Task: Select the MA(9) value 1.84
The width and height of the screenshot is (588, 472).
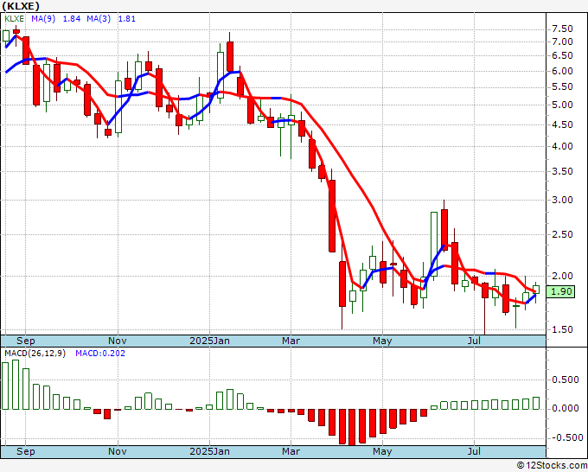Action: coord(72,19)
